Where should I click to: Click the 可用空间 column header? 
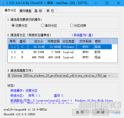click(52, 41)
